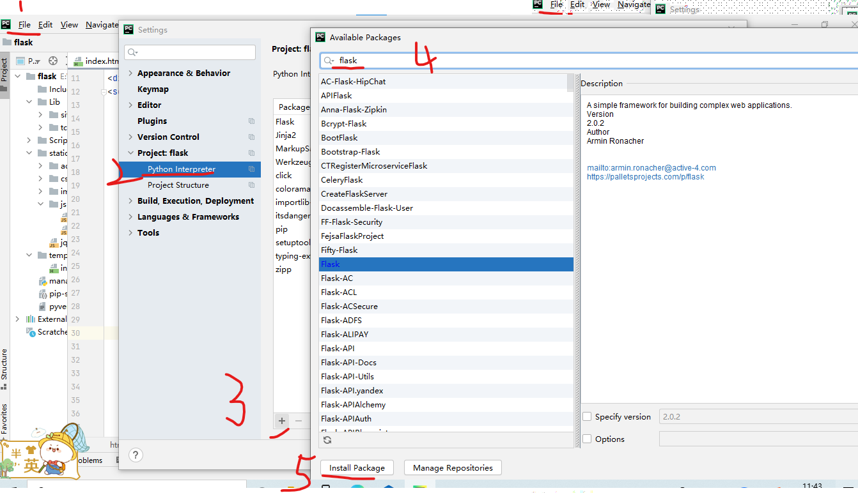Expand the Editor settings group
Viewport: 858px width, 493px height.
[130, 105]
